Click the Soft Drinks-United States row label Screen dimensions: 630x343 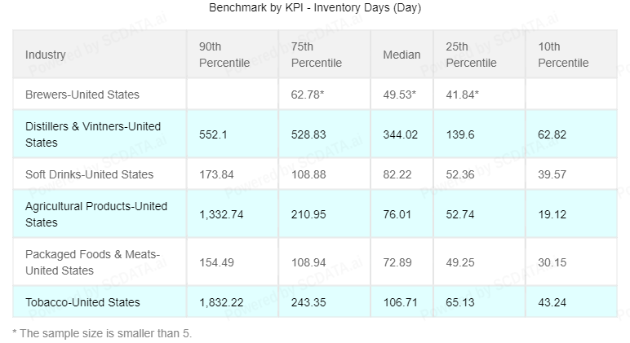click(89, 174)
